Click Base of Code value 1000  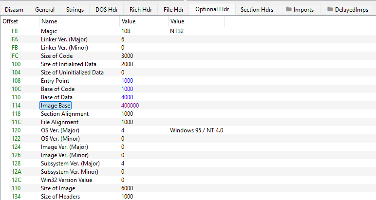(127, 89)
